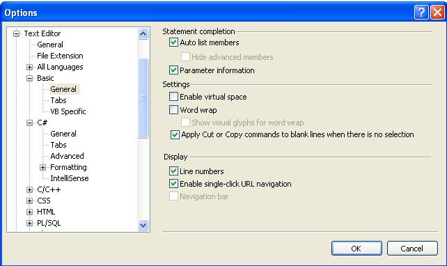Viewport: 447px width, 266px height.
Task: Expand the C/C++ language node
Action: click(29, 189)
